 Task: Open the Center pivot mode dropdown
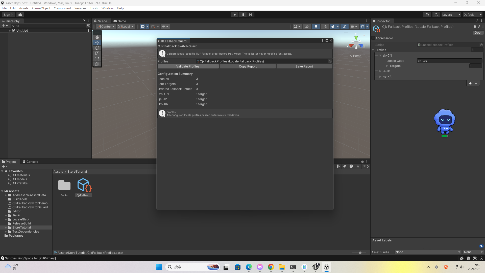[106, 27]
